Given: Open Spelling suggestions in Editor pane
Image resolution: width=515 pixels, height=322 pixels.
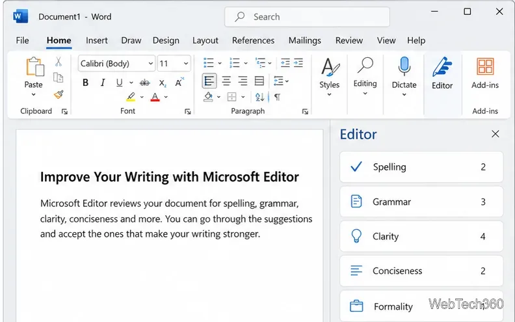Looking at the screenshot, I should pos(421,167).
